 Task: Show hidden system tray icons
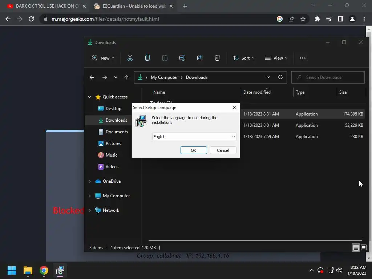click(311, 270)
